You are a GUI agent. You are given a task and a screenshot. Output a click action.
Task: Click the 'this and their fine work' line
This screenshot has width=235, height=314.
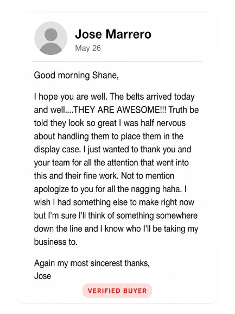pos(104,176)
